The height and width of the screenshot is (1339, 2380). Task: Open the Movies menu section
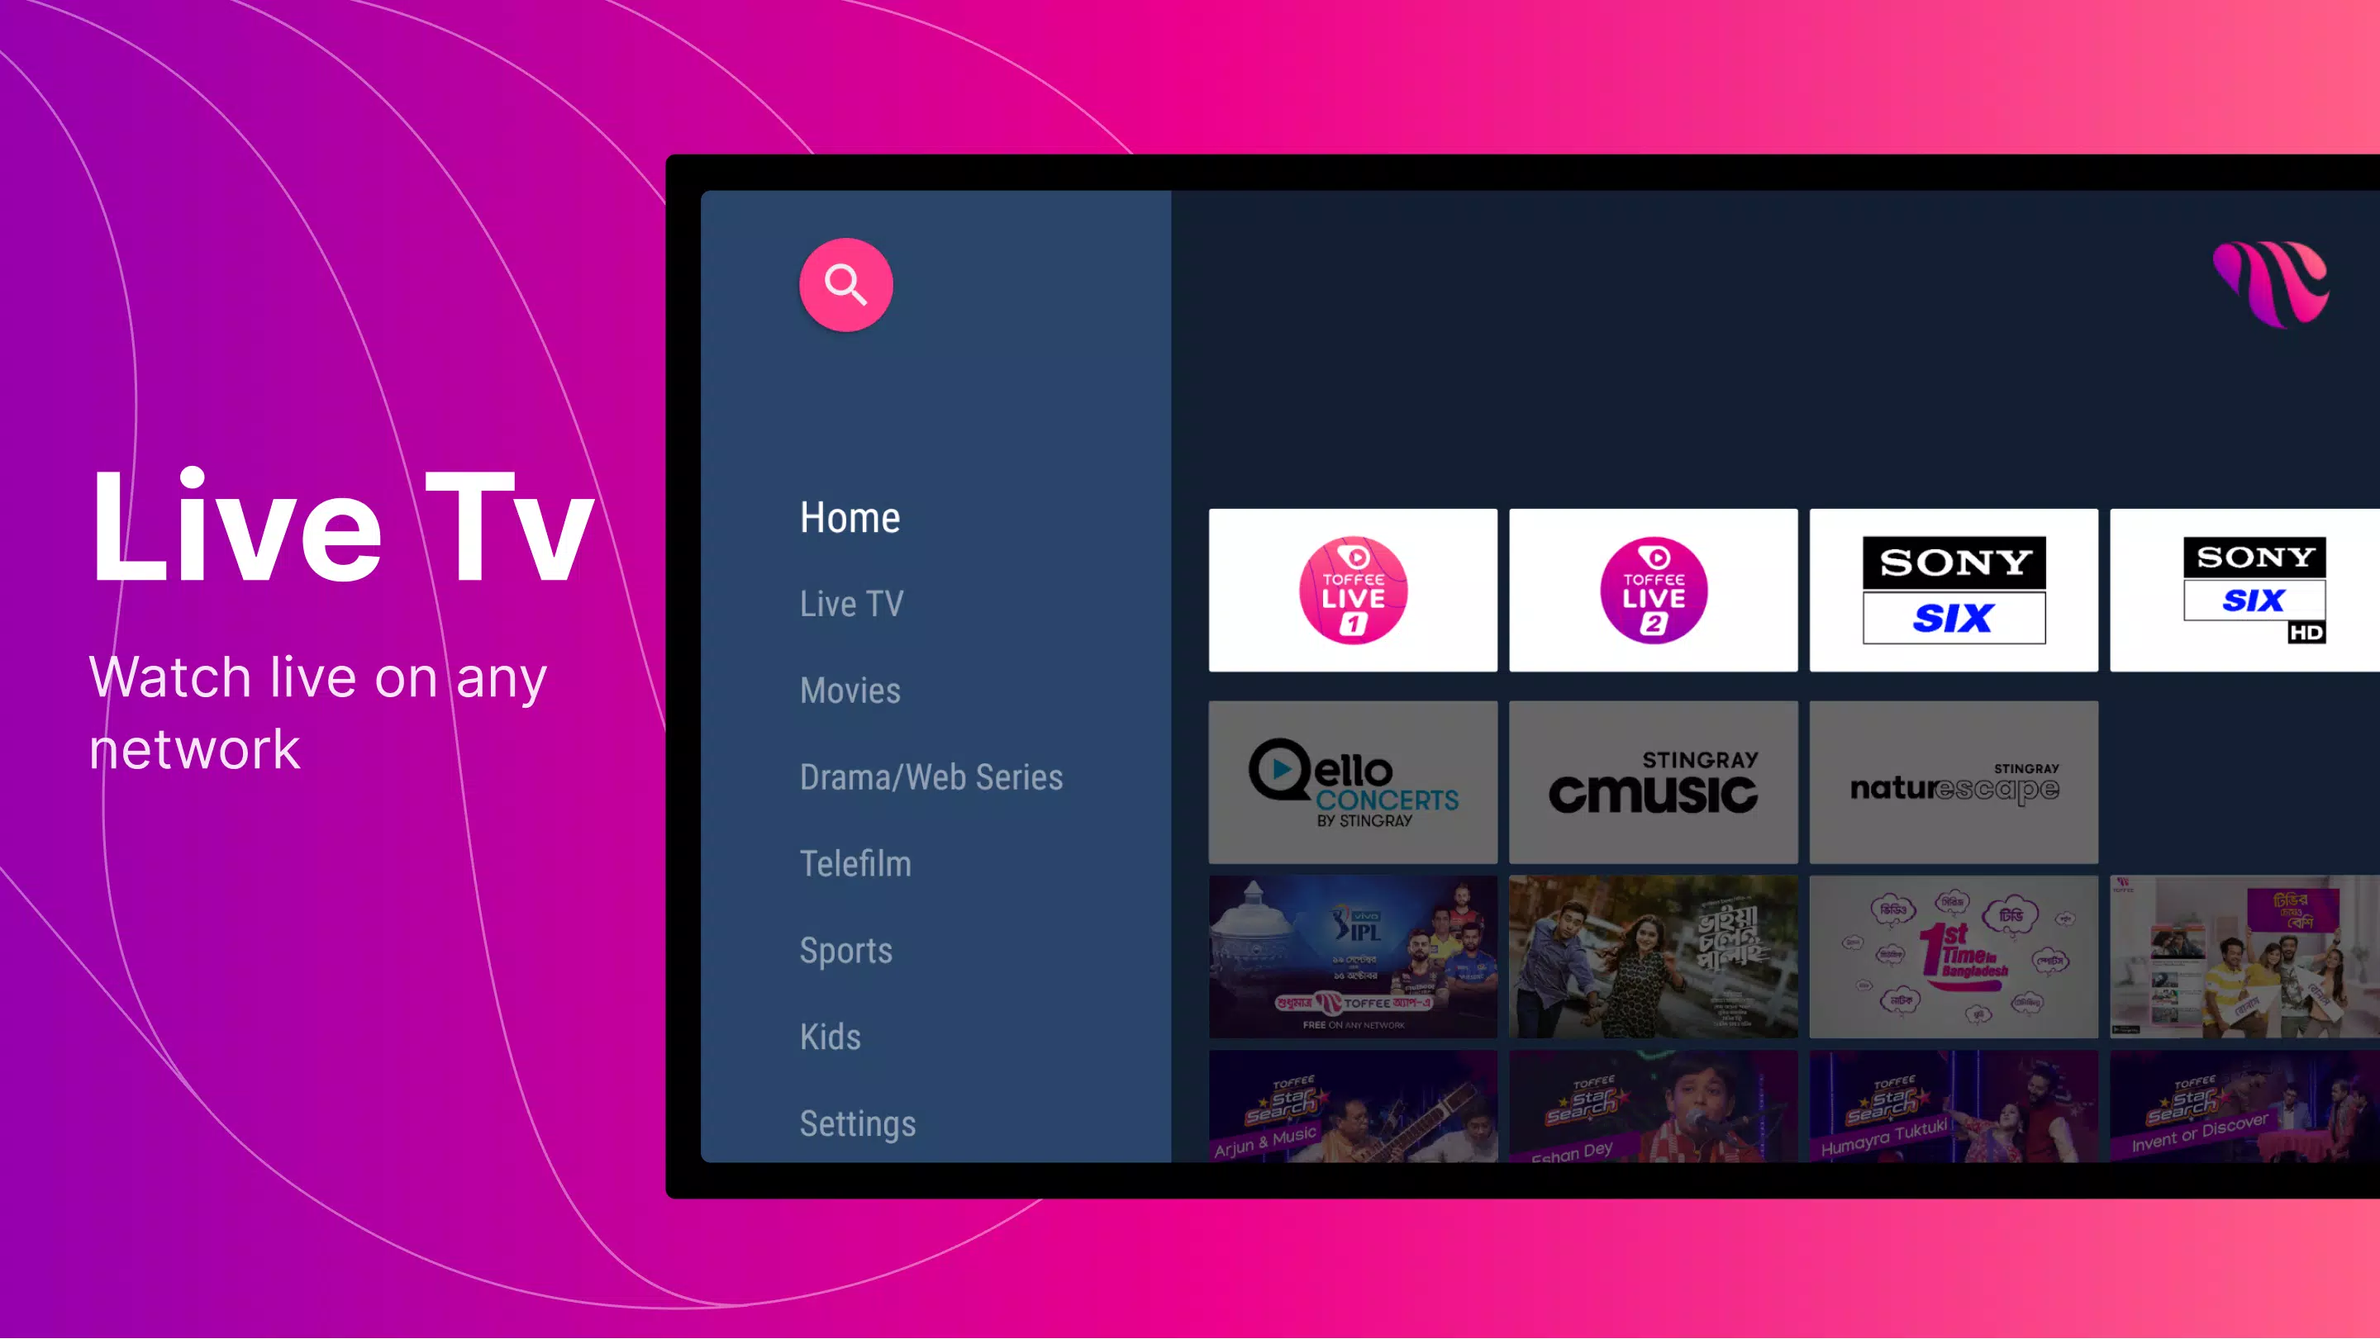tap(850, 689)
